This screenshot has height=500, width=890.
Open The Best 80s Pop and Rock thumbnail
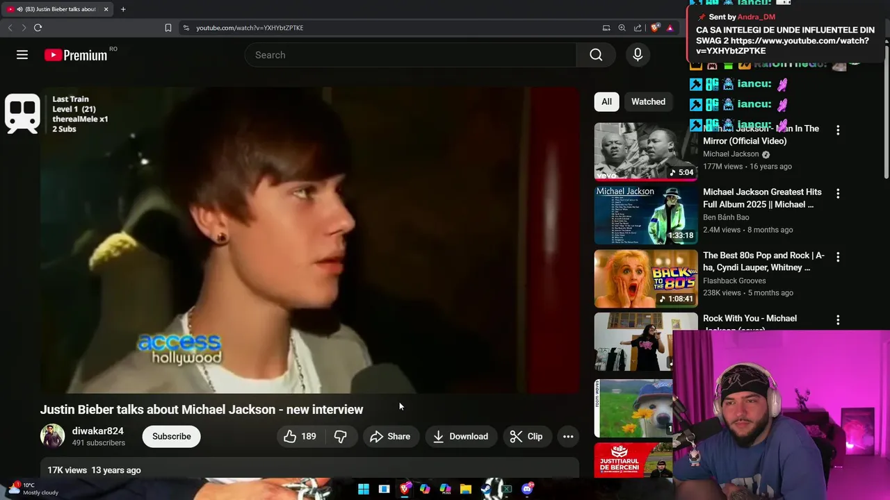click(646, 278)
